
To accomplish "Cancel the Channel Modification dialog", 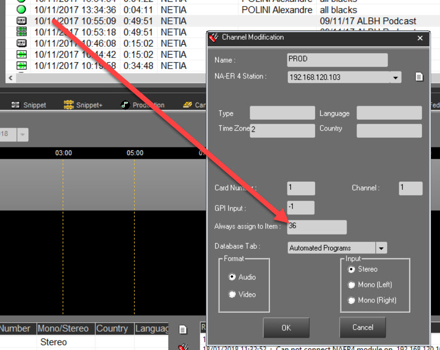I will [362, 328].
